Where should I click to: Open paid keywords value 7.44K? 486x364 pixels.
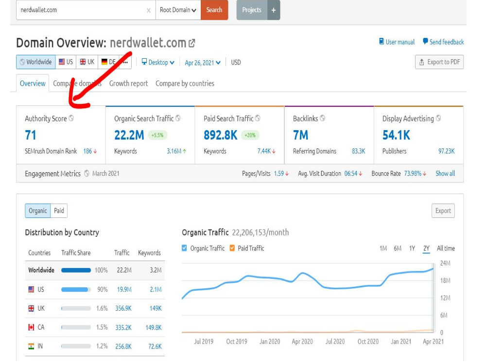pyautogui.click(x=264, y=151)
